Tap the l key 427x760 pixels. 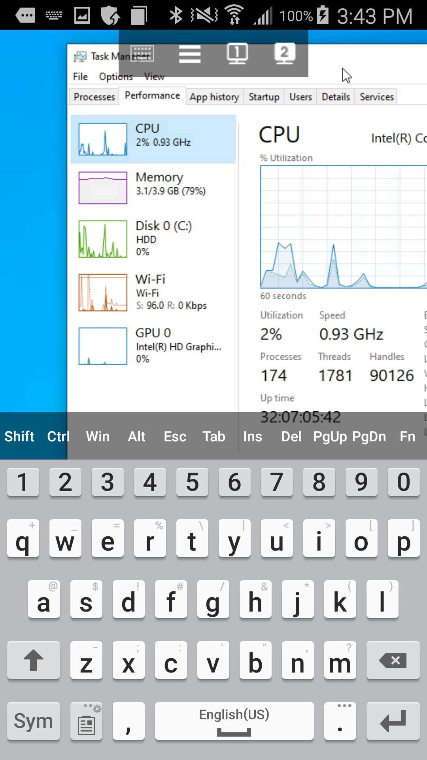[x=382, y=599]
